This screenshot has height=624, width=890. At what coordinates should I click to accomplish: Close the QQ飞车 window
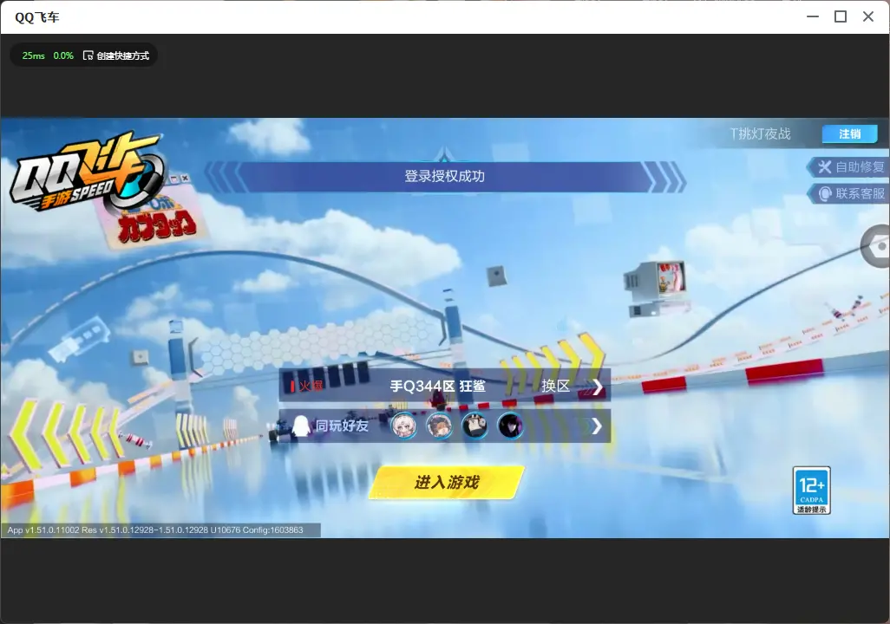pos(868,16)
